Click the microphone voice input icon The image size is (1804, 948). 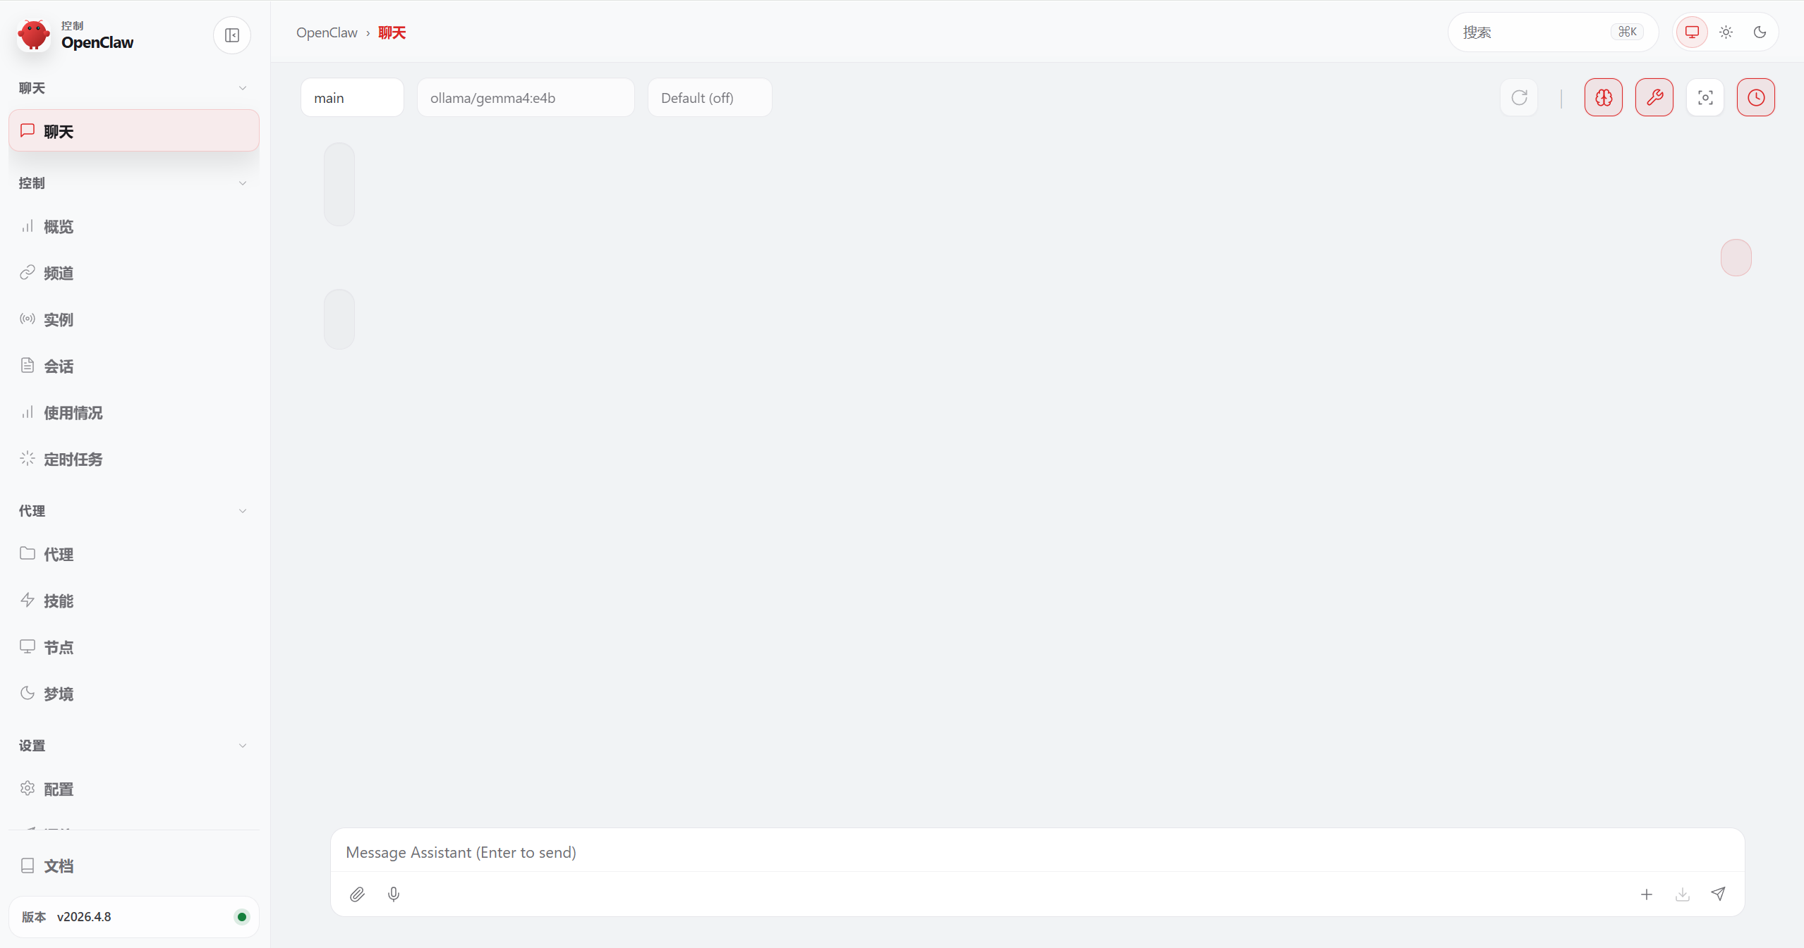click(394, 894)
